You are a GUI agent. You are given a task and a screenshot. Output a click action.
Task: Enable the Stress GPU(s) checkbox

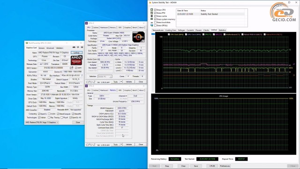pos(155,25)
